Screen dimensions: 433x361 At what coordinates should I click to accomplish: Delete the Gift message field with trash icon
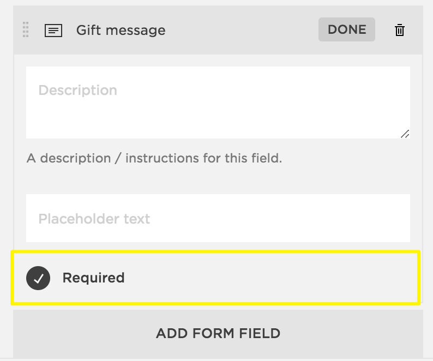(399, 30)
